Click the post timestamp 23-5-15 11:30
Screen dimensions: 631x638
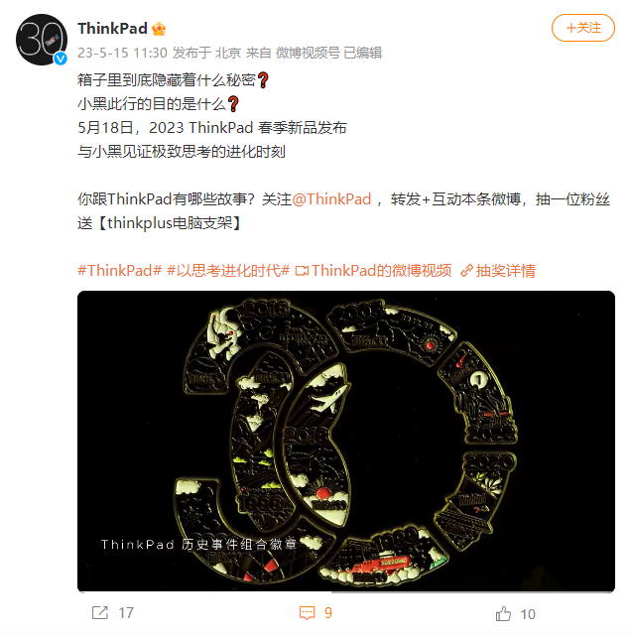(122, 53)
